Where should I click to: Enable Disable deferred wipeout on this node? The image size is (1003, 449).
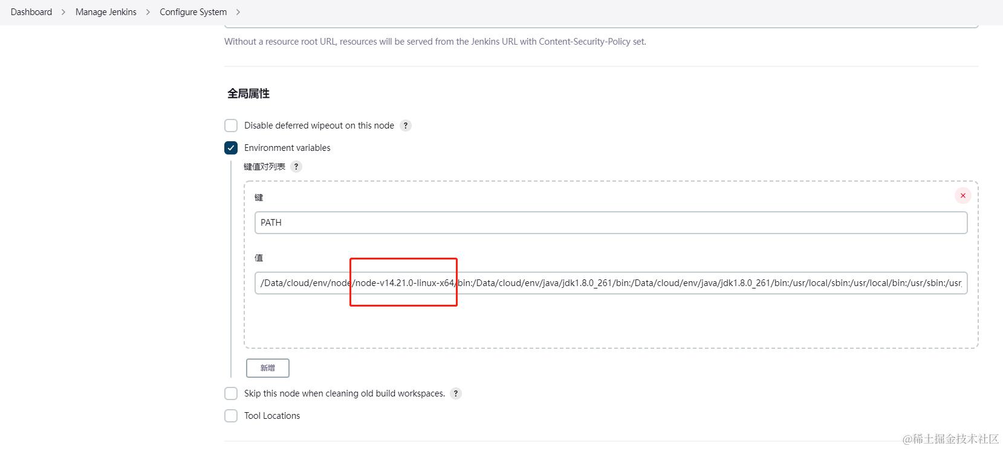click(x=231, y=126)
